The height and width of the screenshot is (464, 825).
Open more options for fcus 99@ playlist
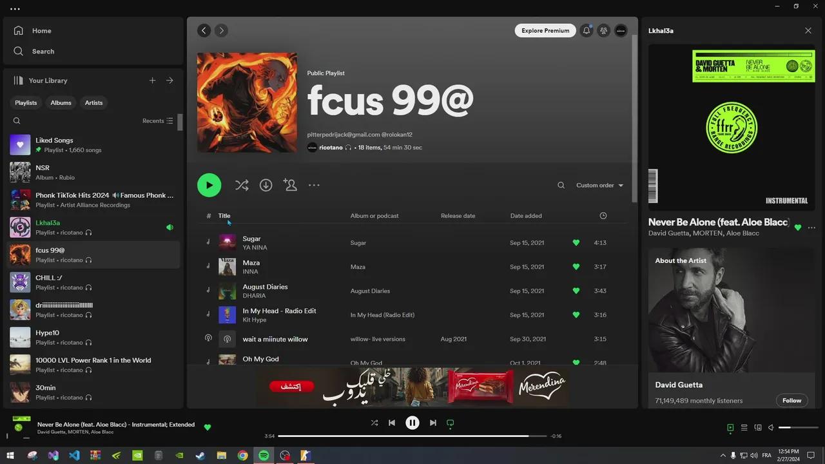click(314, 185)
